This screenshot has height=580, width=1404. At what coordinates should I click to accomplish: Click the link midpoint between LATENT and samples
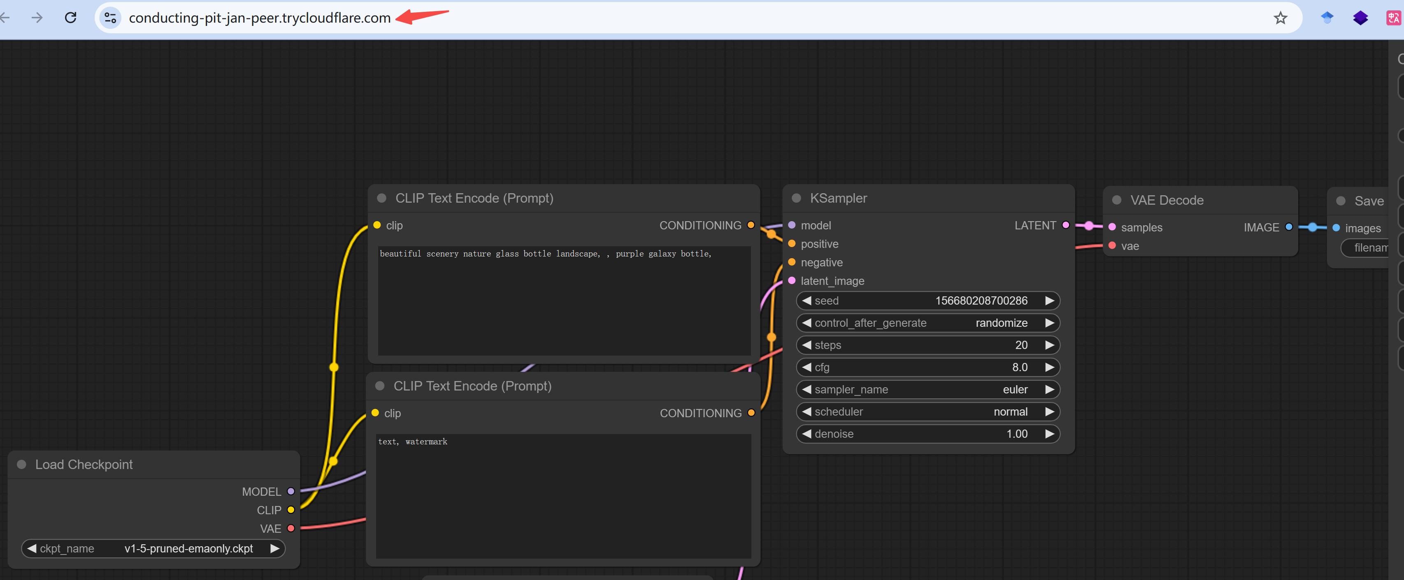click(x=1089, y=226)
